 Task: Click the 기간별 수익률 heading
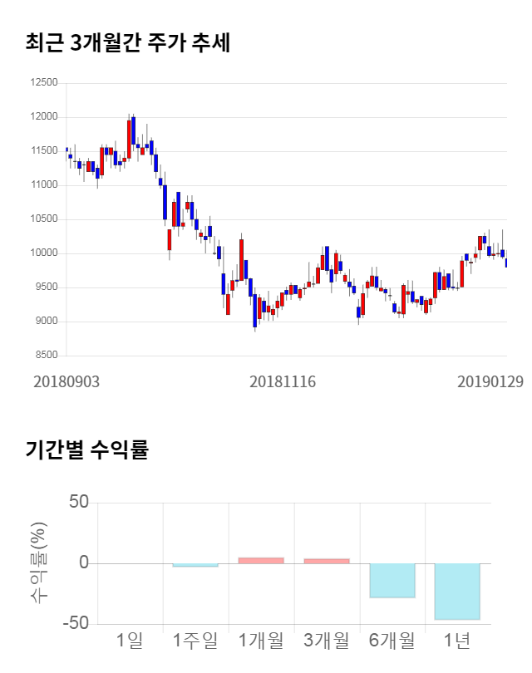tap(86, 451)
